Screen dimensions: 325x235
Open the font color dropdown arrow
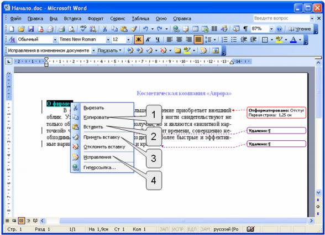(x=300, y=39)
